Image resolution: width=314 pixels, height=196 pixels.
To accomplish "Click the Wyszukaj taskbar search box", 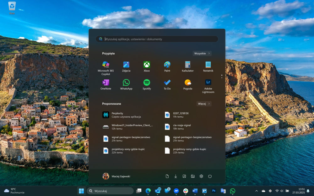I will 110,191.
